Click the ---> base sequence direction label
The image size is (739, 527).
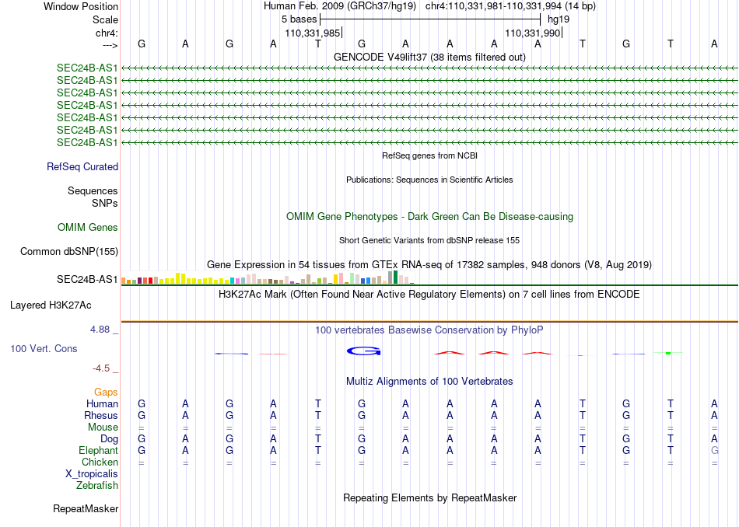[x=110, y=45]
